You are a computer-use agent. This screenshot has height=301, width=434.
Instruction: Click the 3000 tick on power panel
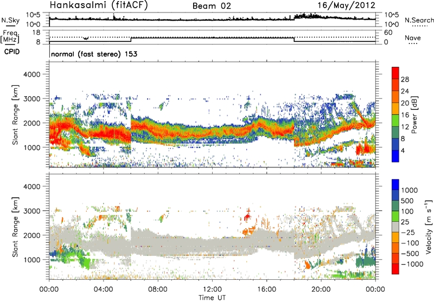[32, 99]
